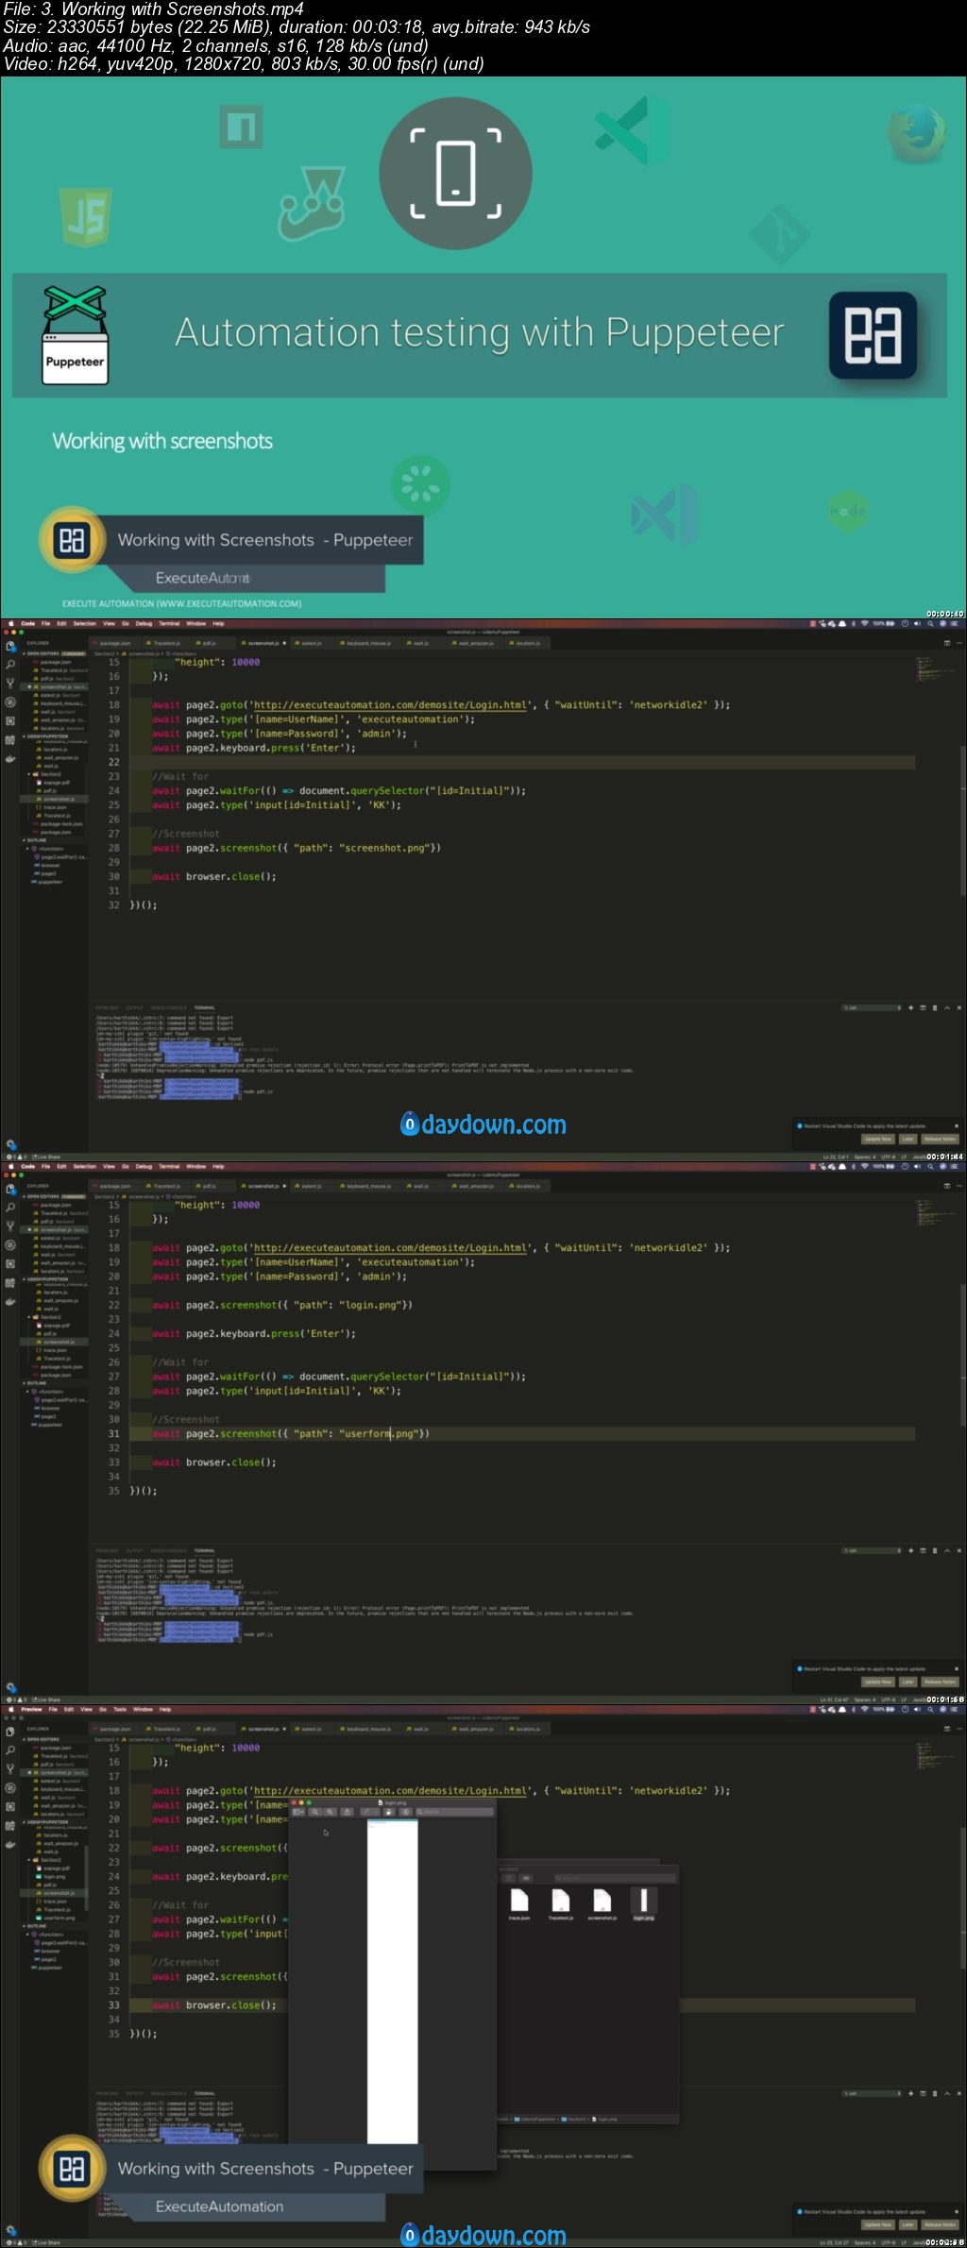Switch to locators.js tab in second frame

point(527,1186)
